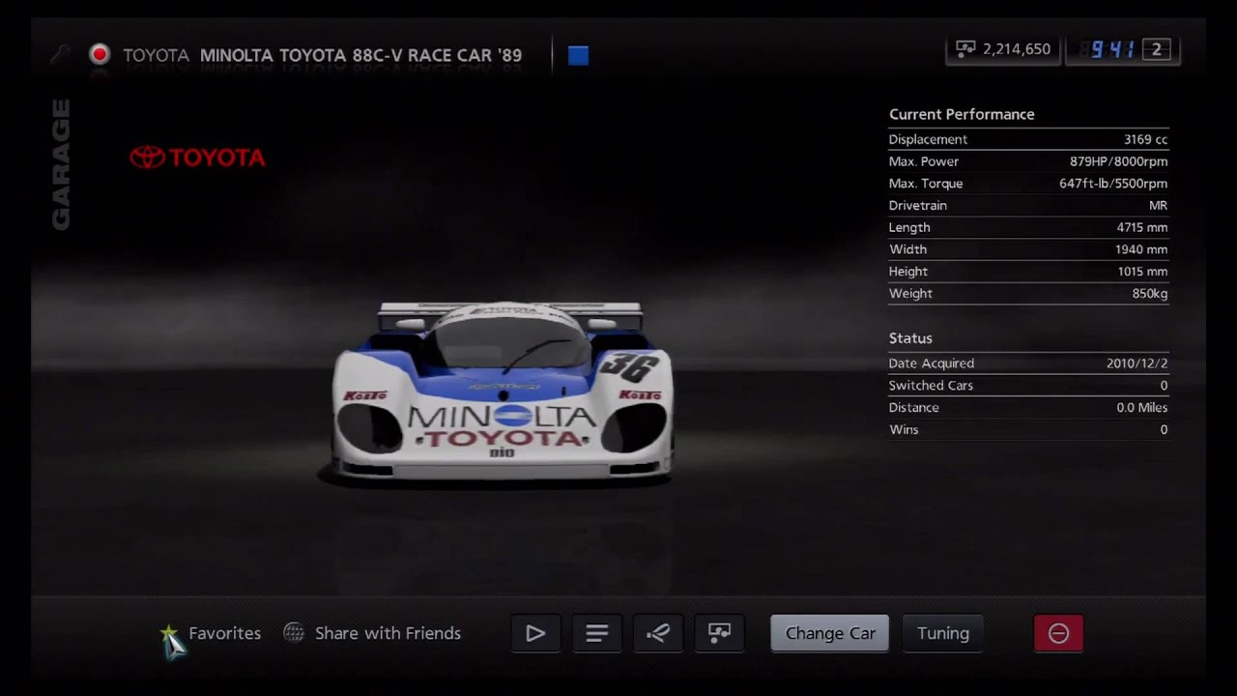Click the credits icon beside 2,214,650
The height and width of the screenshot is (696, 1237).
point(965,48)
